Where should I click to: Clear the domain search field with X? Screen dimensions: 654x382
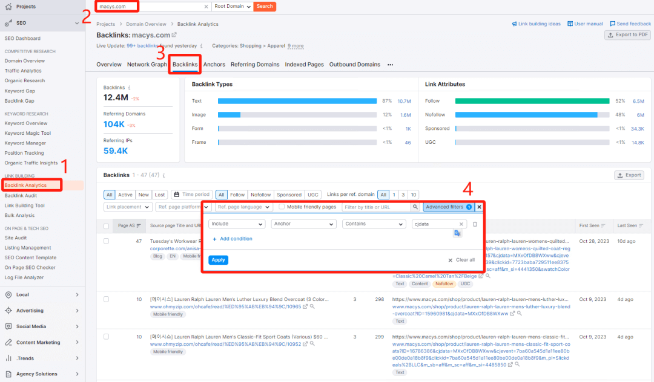click(x=206, y=7)
